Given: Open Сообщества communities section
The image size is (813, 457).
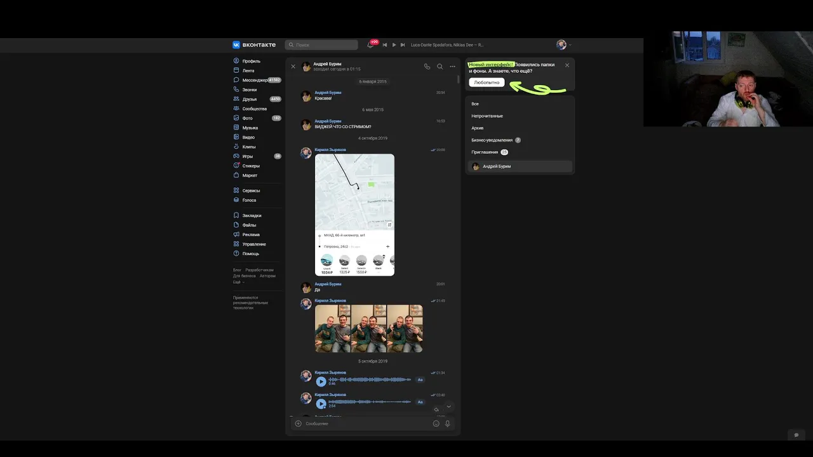Looking at the screenshot, I should tap(254, 109).
